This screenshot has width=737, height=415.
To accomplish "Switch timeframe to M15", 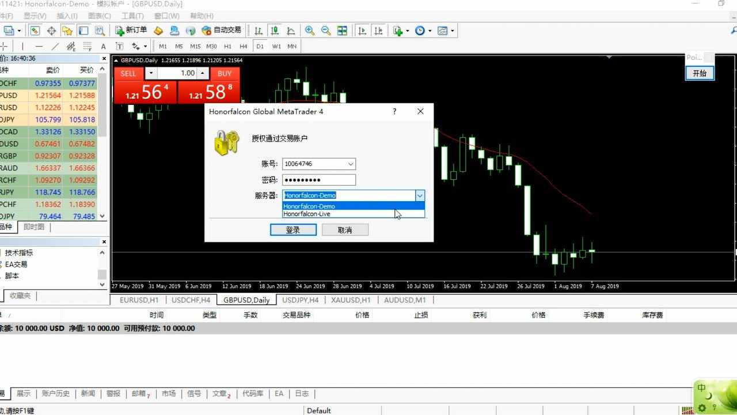I will coord(195,46).
